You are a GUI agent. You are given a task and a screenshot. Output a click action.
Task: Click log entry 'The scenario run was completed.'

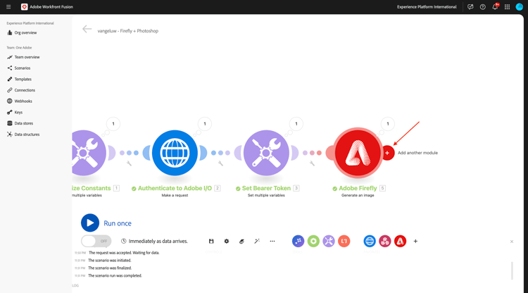pos(115,275)
